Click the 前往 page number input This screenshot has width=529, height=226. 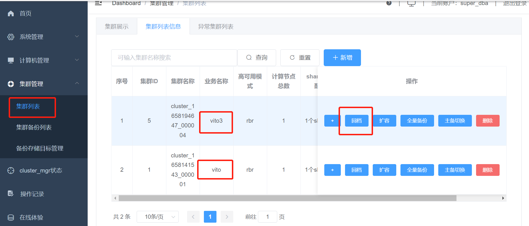coord(267,217)
